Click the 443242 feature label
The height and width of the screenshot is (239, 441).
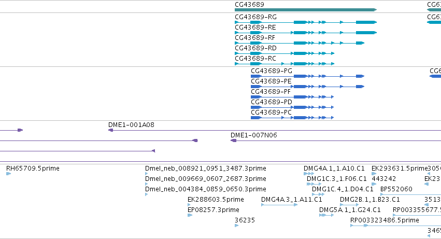point(384,179)
